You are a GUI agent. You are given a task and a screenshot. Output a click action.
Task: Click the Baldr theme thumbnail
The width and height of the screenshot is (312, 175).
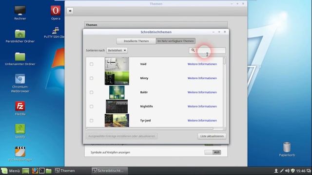click(x=117, y=92)
